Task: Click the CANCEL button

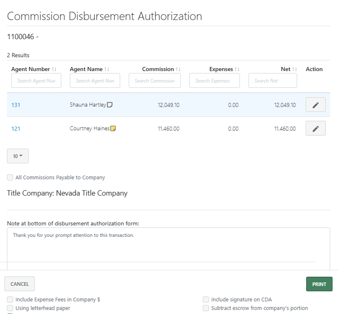Action: coord(19,283)
